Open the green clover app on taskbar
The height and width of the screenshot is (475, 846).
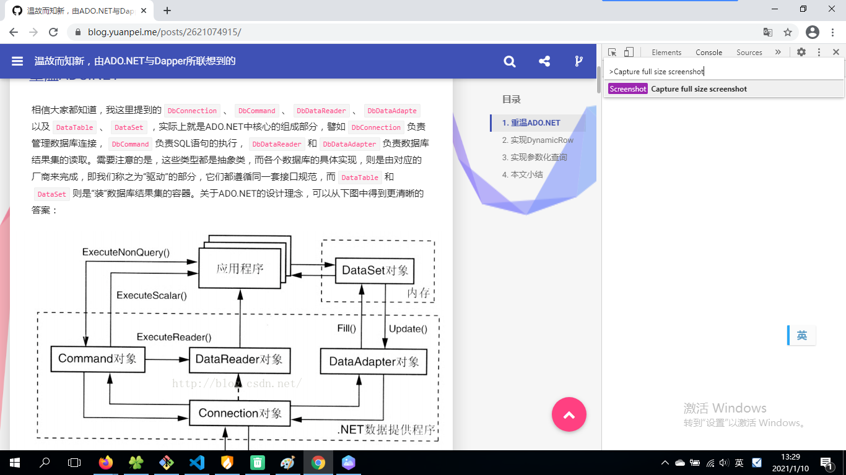coord(136,463)
